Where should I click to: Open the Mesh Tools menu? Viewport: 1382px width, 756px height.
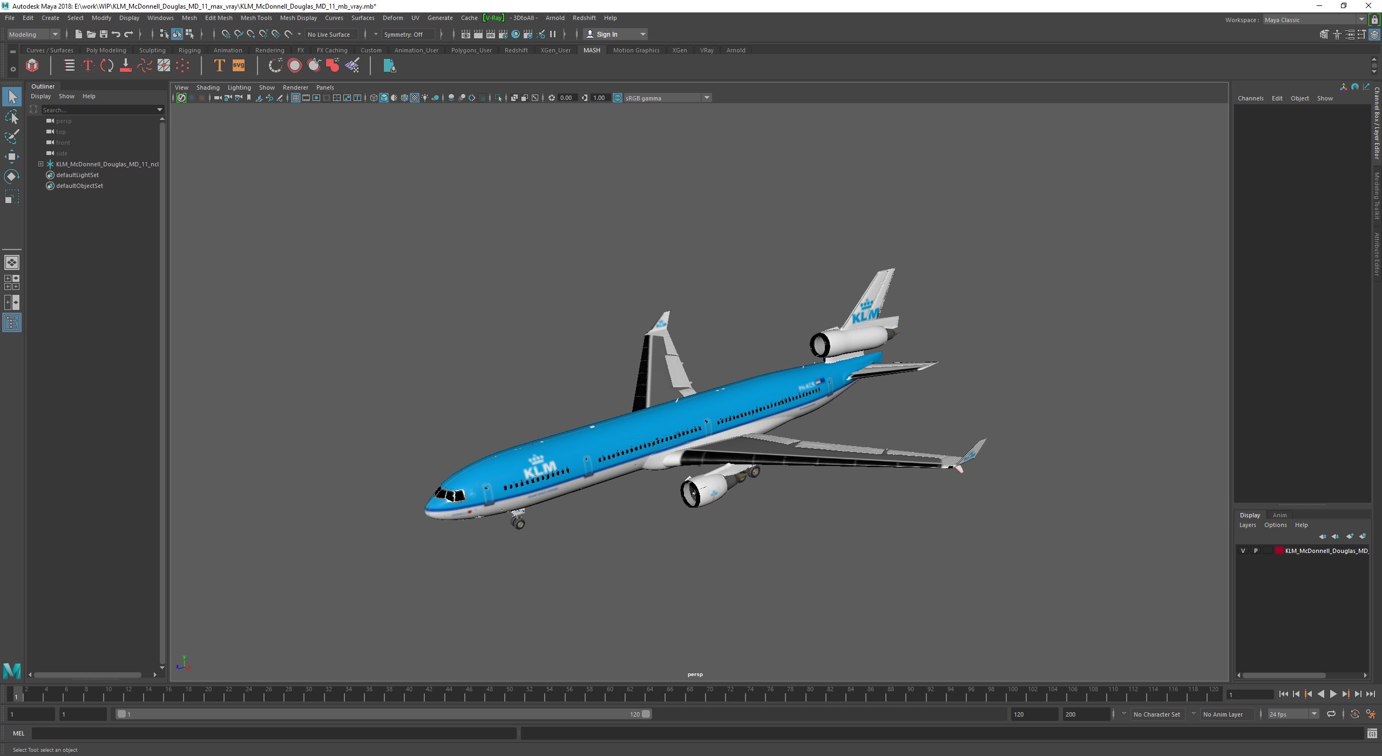(x=256, y=18)
